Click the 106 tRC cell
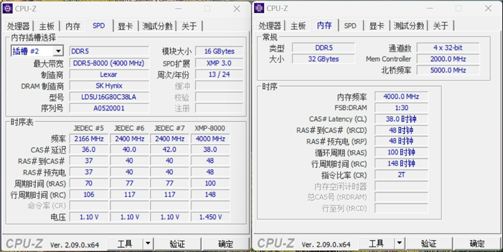Image resolution: width=503 pixels, height=252 pixels. (89, 195)
